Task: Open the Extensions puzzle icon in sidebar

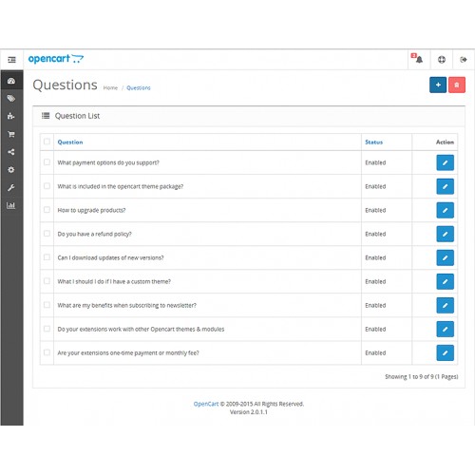Action: pos(11,116)
